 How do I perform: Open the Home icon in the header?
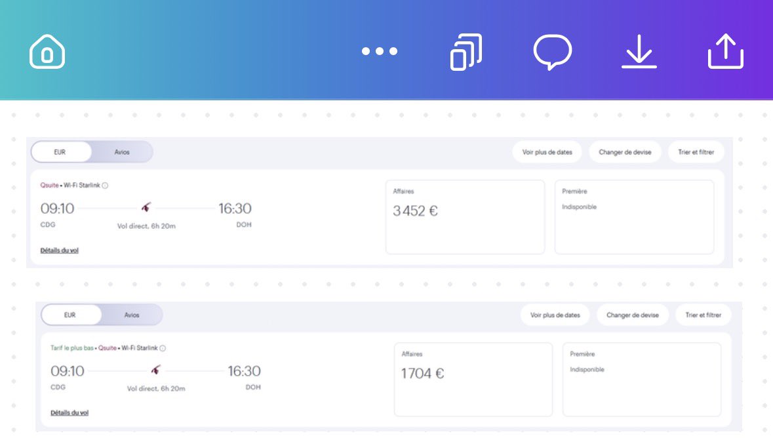47,51
